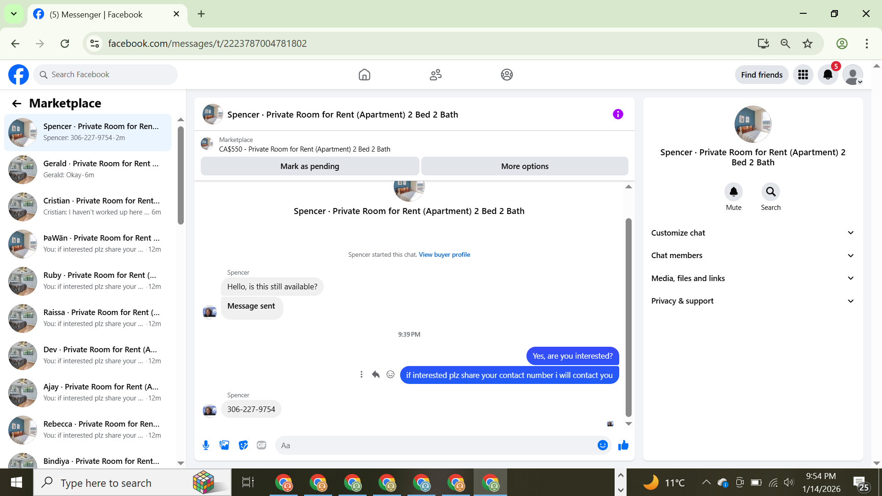React to message with smiley icon
The height and width of the screenshot is (496, 882).
tap(390, 375)
